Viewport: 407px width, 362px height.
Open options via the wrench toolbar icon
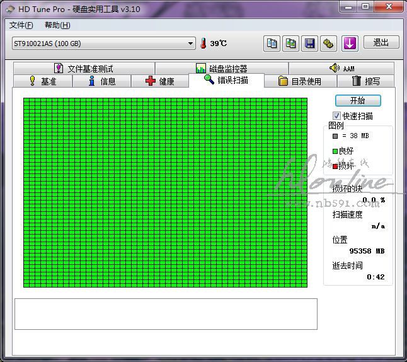[x=329, y=43]
